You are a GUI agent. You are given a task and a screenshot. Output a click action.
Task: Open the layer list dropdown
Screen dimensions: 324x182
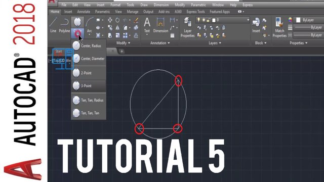pos(248,20)
